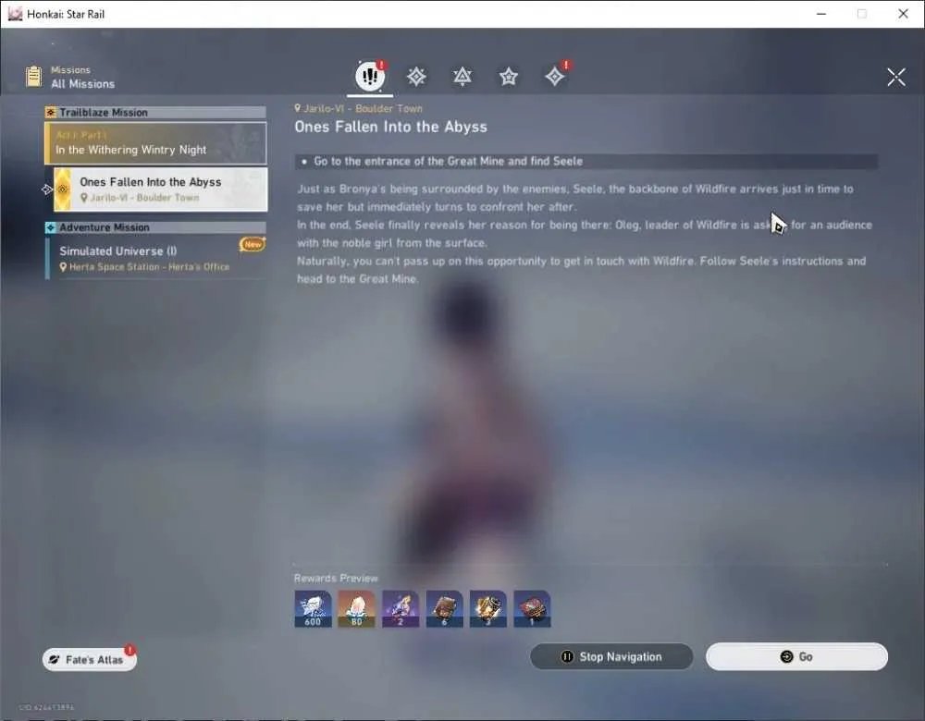
Task: Click the reward icon showing 600
Action: coord(313,608)
